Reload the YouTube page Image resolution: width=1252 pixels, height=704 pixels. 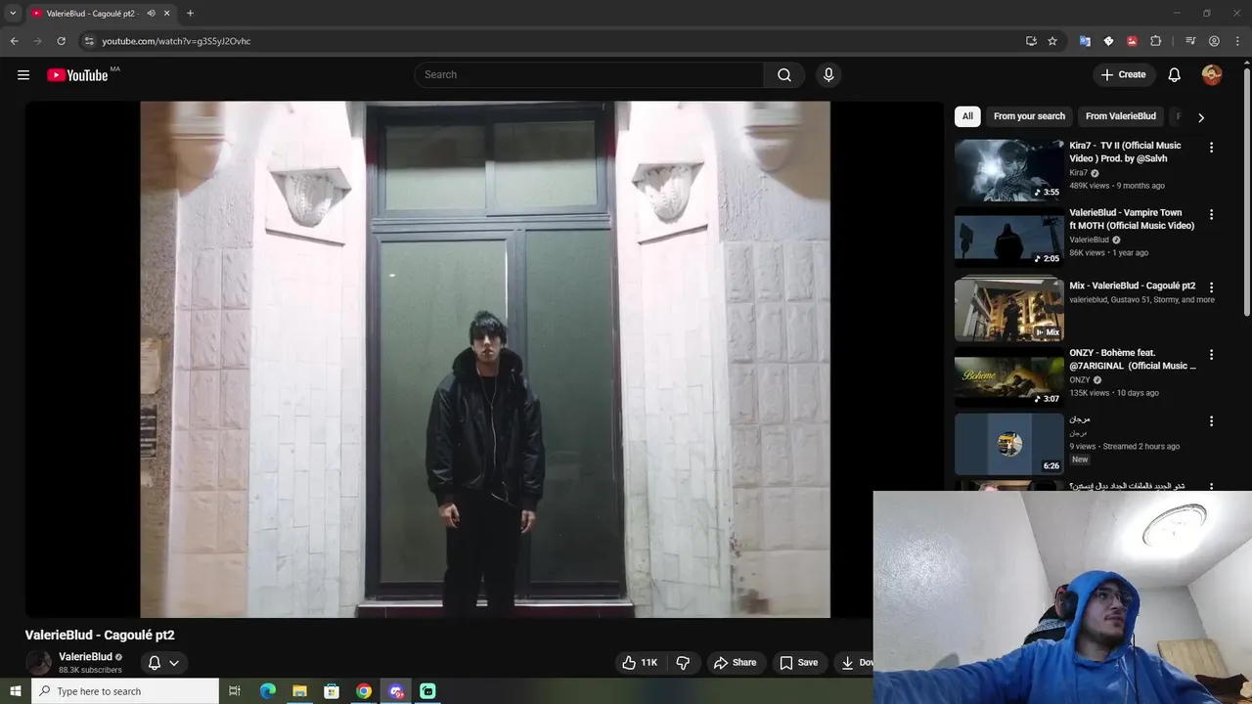pyautogui.click(x=61, y=41)
